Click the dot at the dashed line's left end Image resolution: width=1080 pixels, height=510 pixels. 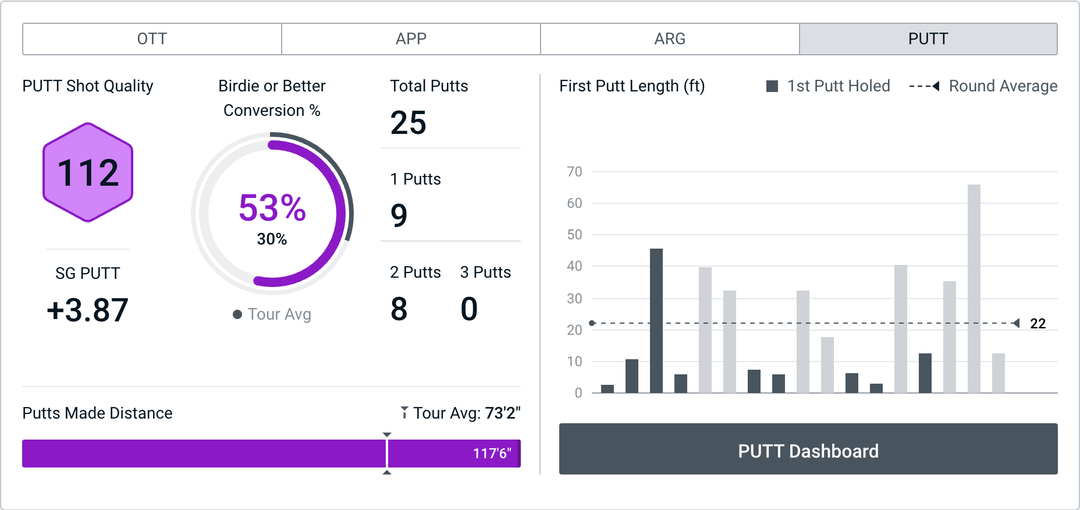coord(592,323)
